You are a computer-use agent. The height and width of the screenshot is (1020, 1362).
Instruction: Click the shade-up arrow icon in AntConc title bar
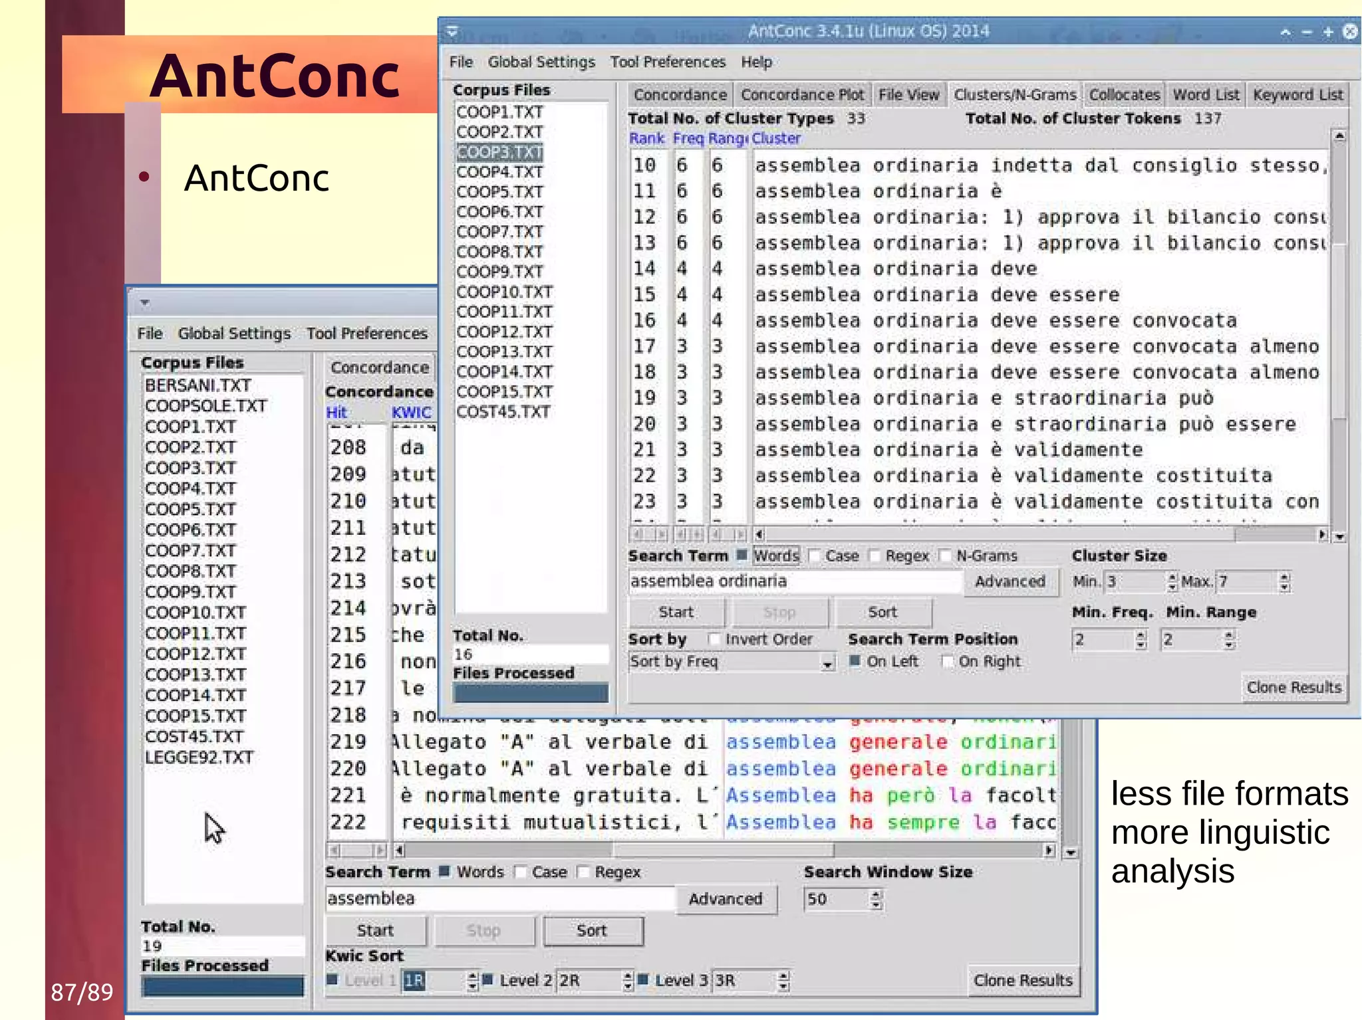tap(1286, 32)
